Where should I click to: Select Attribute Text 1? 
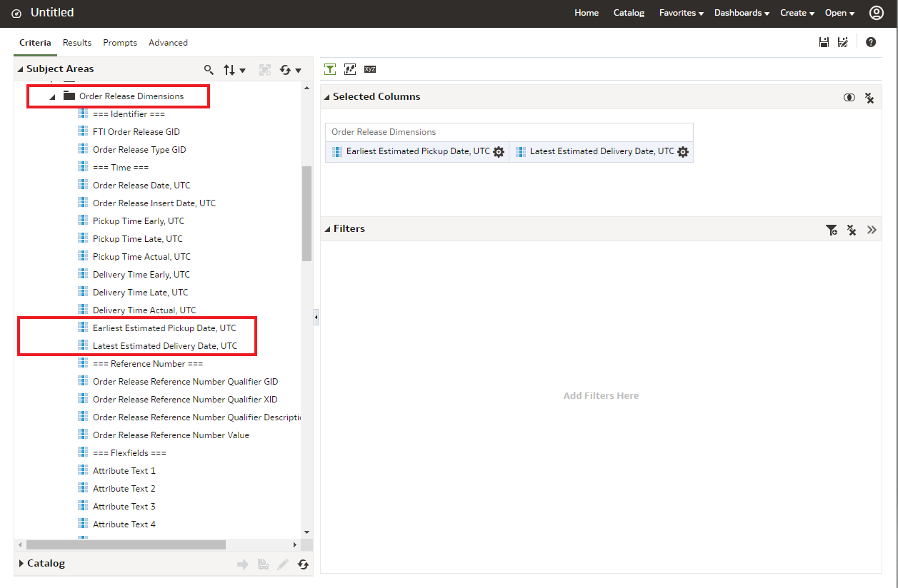tap(124, 471)
